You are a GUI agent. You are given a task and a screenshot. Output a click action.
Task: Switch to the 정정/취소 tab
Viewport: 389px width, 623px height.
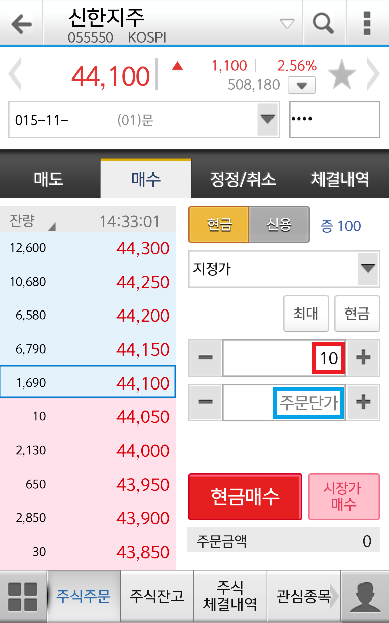(x=243, y=179)
